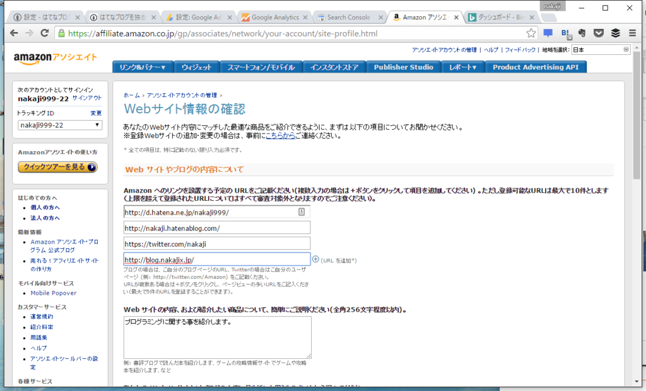Screen dimensions: 646x391
Task: Close the 設定: Google Ad tab
Action: coord(230,17)
